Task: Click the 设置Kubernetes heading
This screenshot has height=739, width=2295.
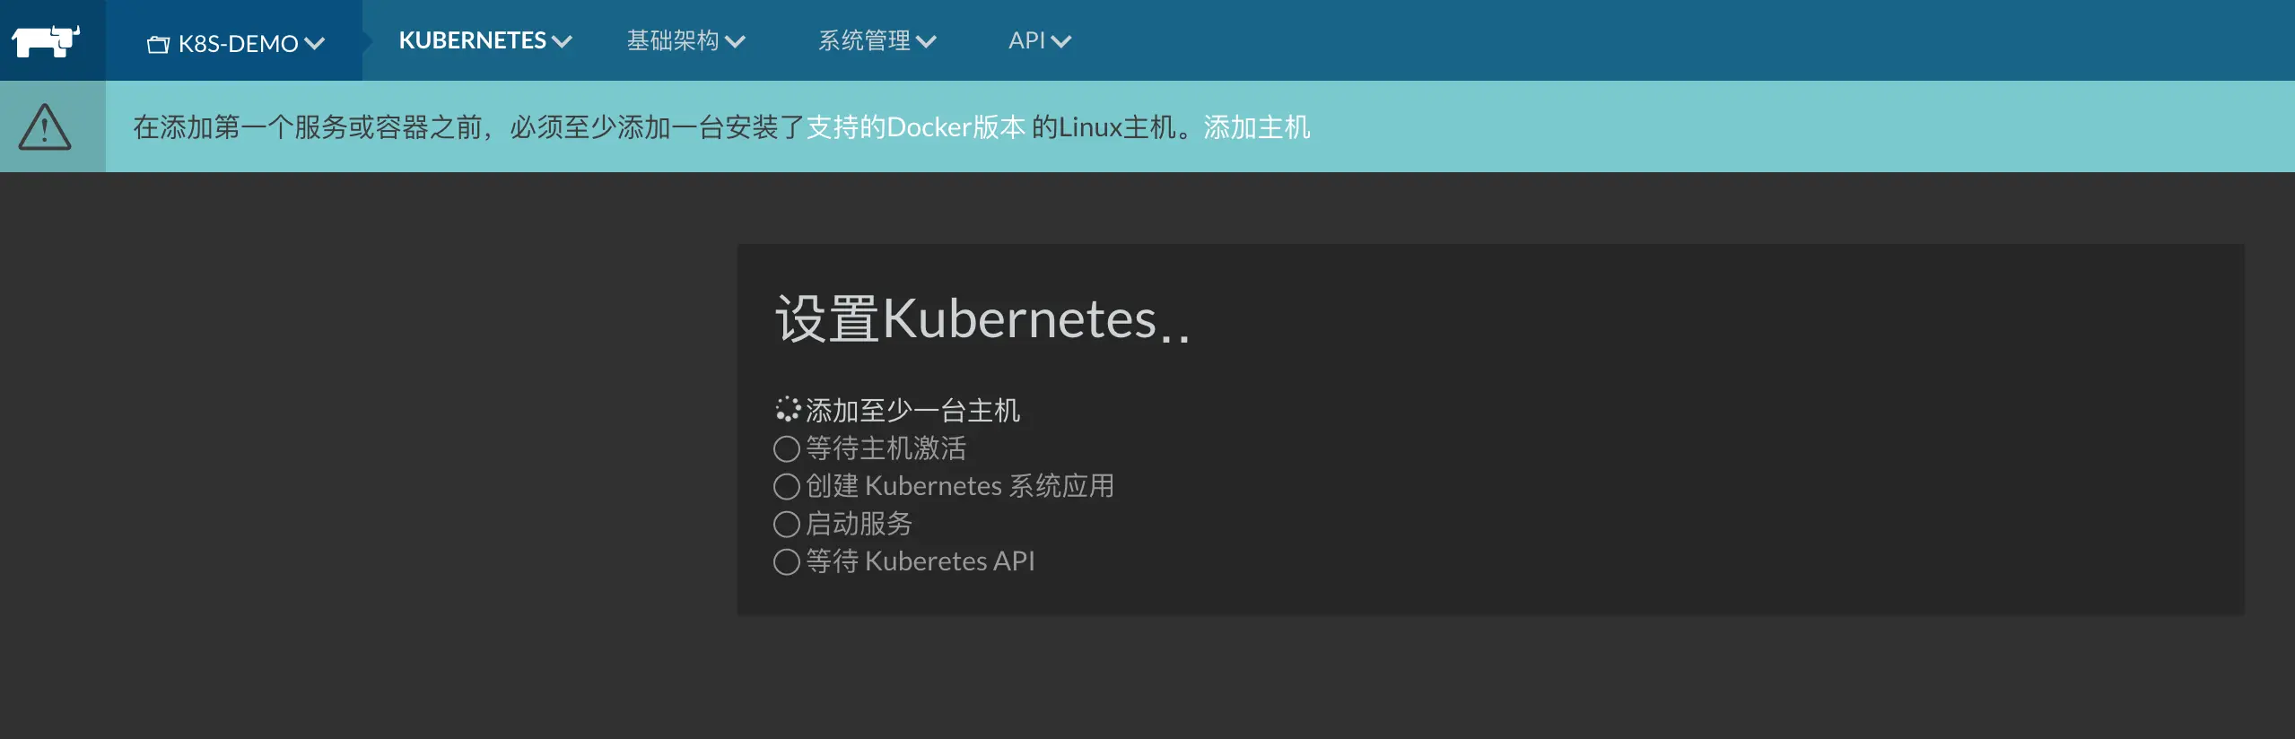Action: (x=982, y=318)
